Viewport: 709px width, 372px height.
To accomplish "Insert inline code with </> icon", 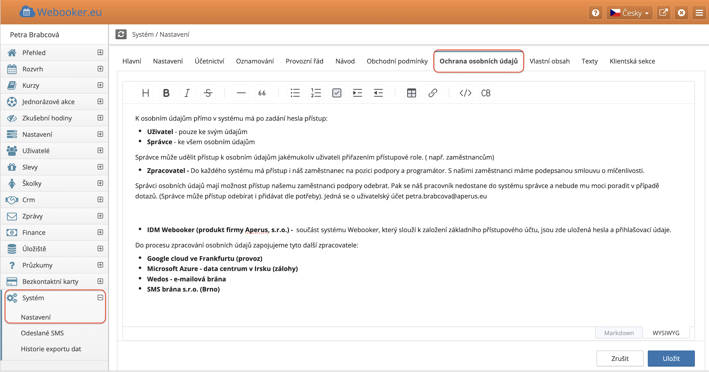I will [x=465, y=93].
